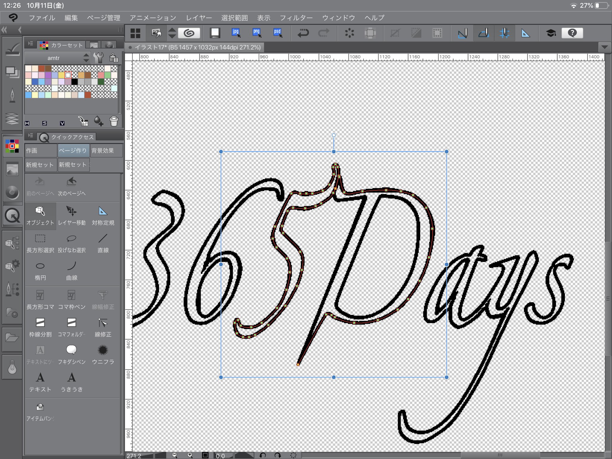Viewport: 612px width, 459px height.
Task: Select the Object operation tool
Action: 40,216
